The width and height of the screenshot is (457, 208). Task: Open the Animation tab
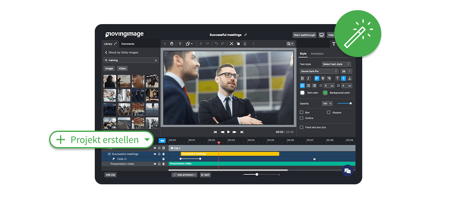(x=317, y=54)
